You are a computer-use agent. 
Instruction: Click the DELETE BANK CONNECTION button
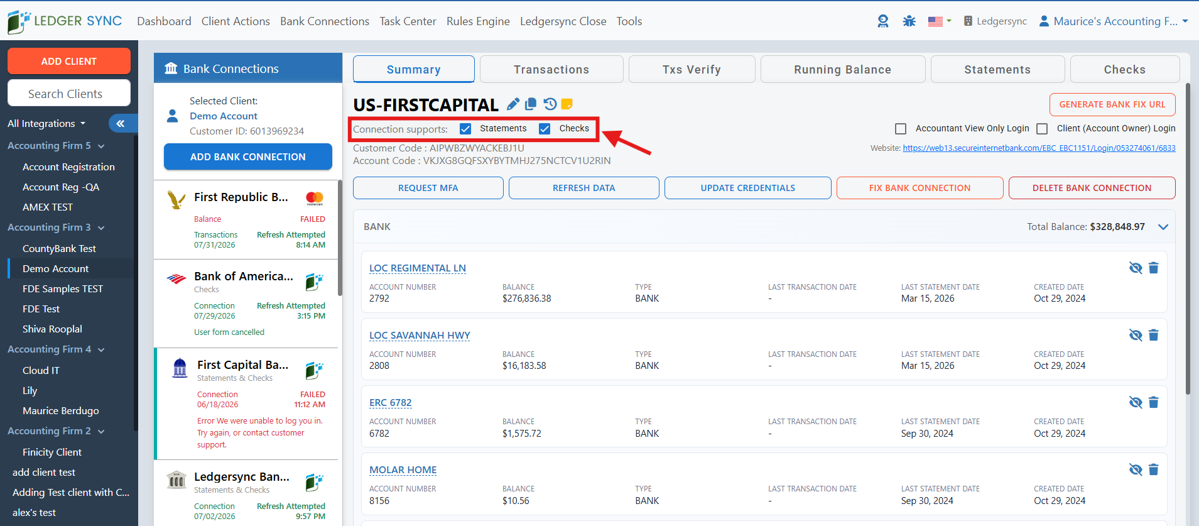point(1092,188)
